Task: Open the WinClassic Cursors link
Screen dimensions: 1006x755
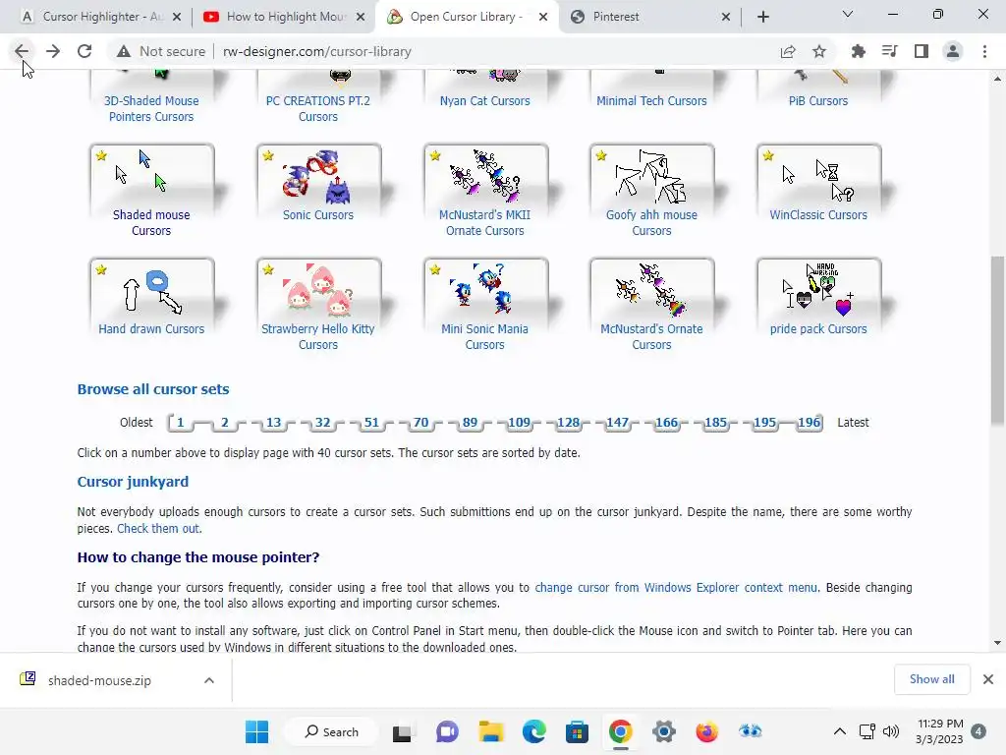Action: pyautogui.click(x=818, y=215)
